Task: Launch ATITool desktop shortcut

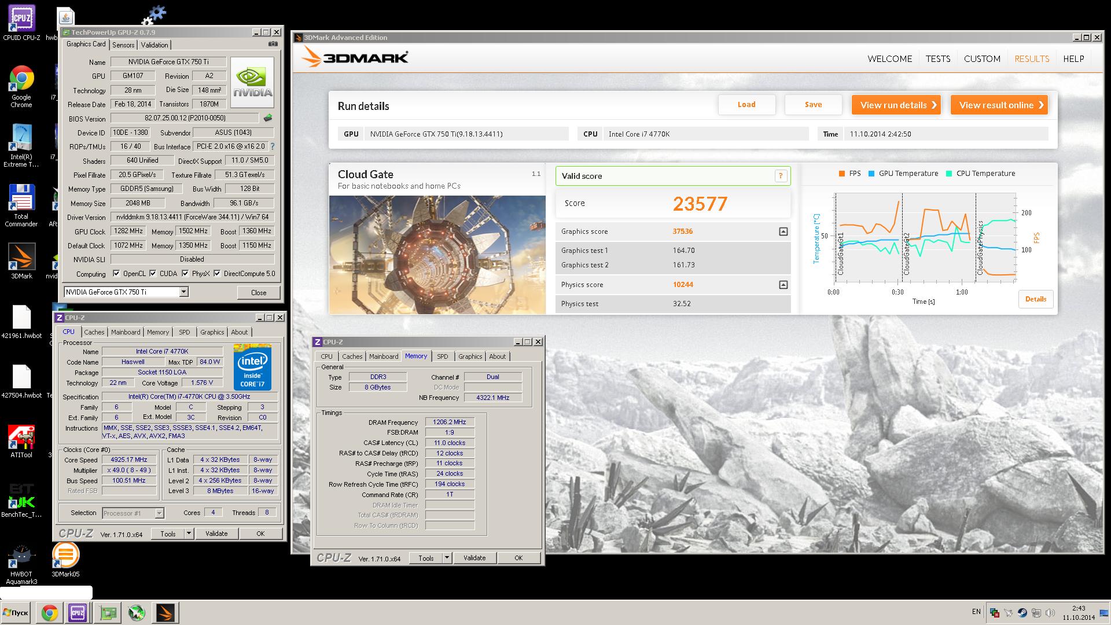Action: tap(21, 441)
